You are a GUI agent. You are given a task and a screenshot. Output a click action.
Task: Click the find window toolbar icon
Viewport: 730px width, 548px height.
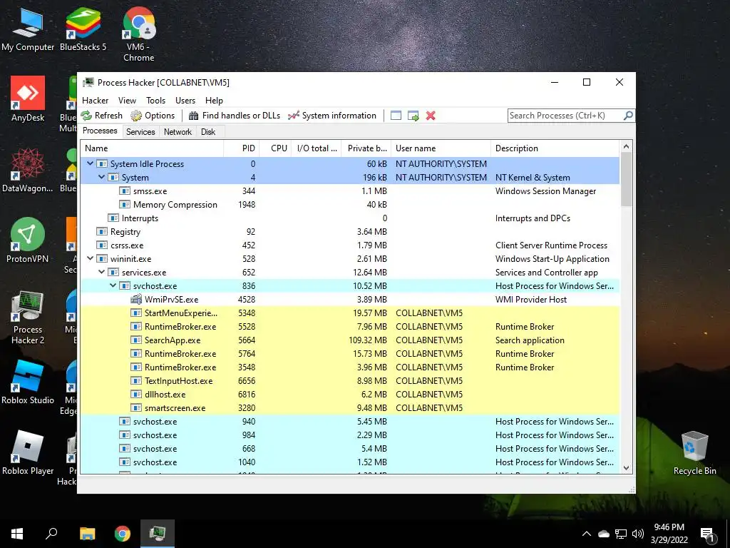coord(396,116)
